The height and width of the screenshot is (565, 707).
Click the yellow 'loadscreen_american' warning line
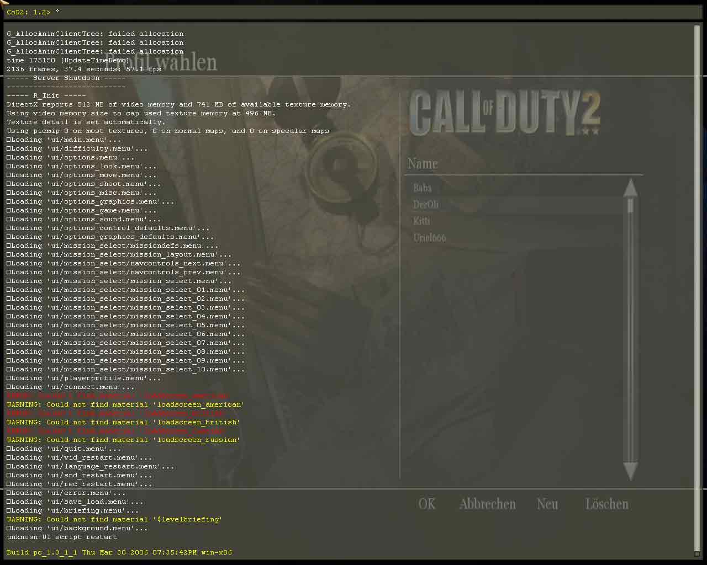(x=125, y=404)
